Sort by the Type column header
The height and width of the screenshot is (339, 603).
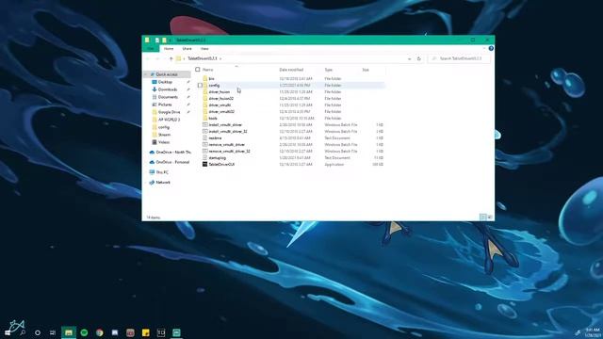coord(329,70)
